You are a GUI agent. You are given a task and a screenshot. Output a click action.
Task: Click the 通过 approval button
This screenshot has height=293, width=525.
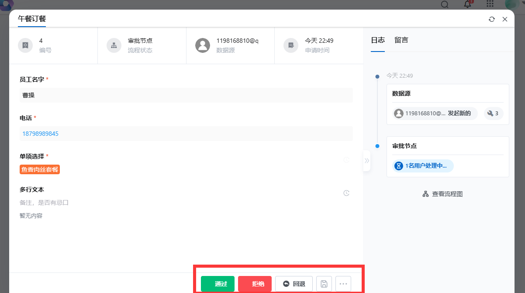tap(218, 283)
